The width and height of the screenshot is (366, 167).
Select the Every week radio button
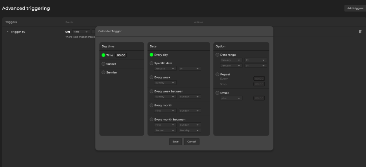(152, 77)
